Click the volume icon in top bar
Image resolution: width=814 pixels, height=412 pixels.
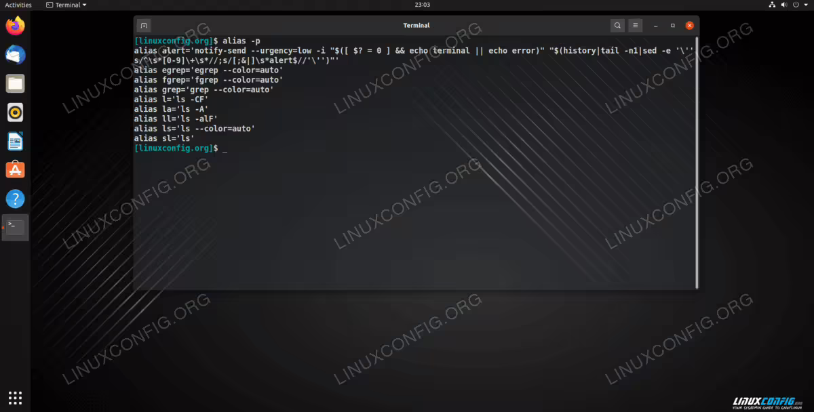tap(786, 5)
